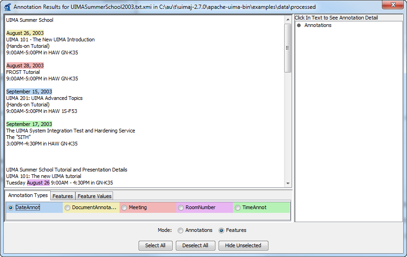This screenshot has width=407, height=257.
Task: Click the UIMA application icon in title bar
Action: click(x=7, y=7)
